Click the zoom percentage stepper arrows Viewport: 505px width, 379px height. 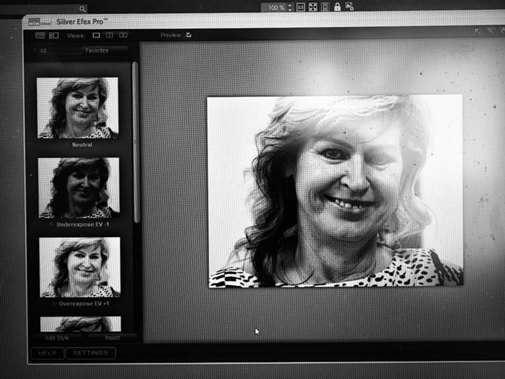(x=289, y=7)
